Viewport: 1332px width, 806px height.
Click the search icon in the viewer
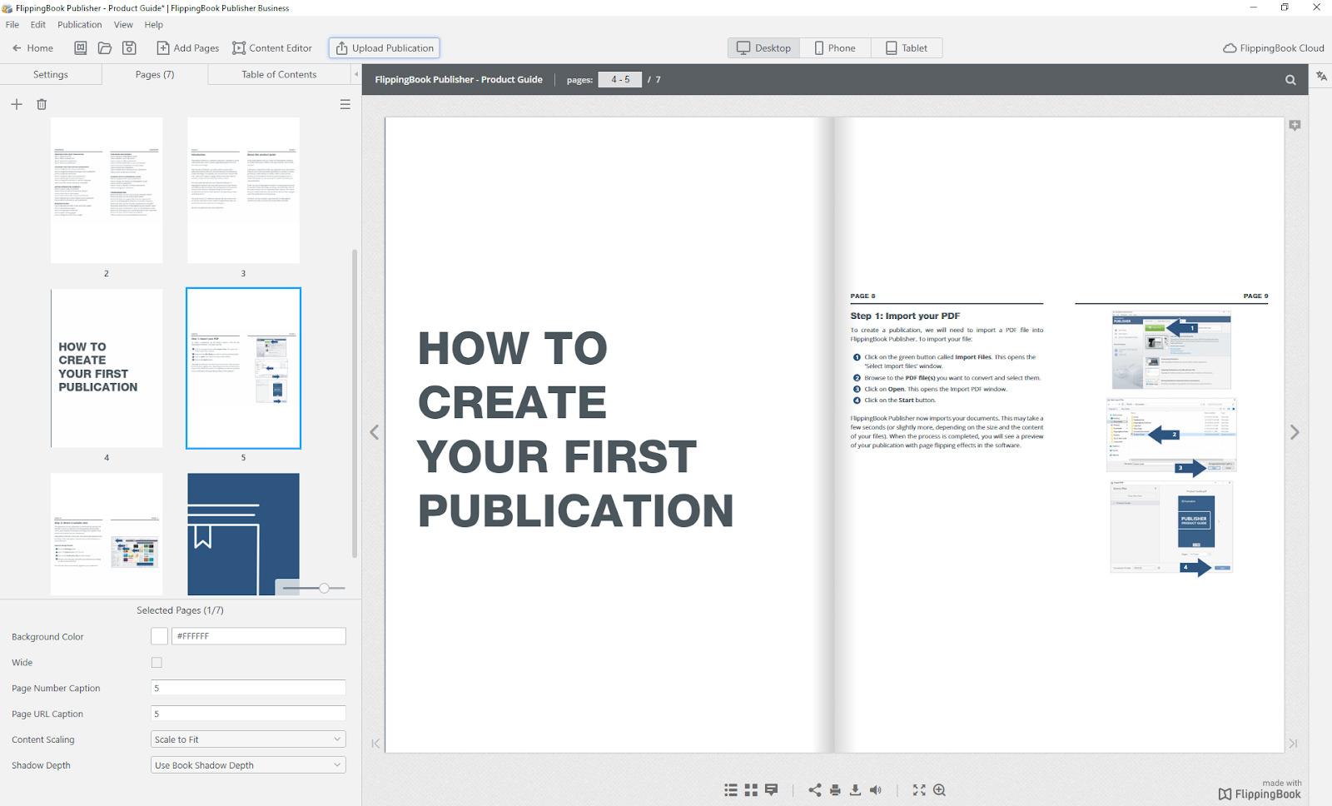coord(1290,80)
